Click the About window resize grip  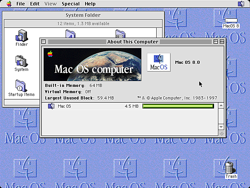pos(221,133)
